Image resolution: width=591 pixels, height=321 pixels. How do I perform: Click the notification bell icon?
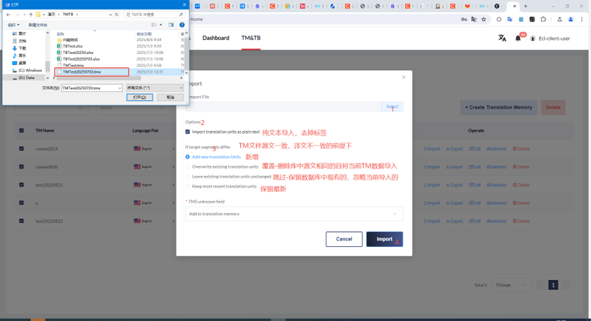click(x=518, y=38)
